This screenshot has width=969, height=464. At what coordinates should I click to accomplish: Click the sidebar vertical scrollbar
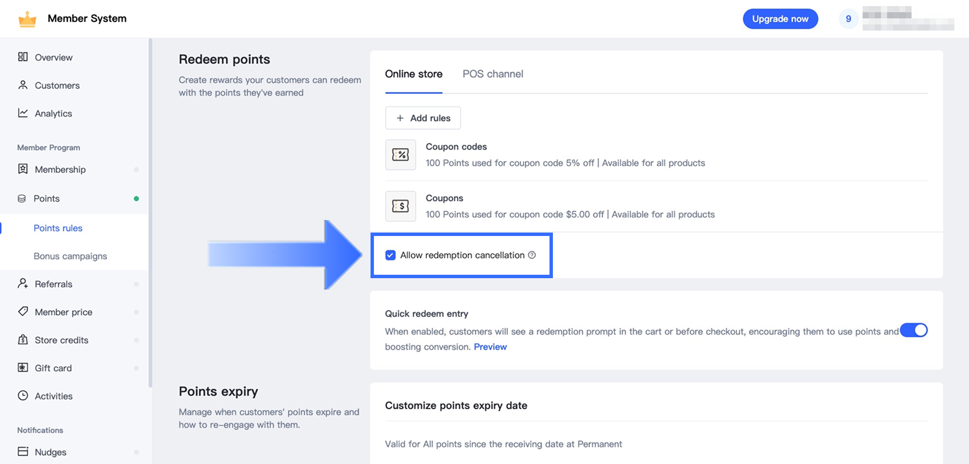150,211
